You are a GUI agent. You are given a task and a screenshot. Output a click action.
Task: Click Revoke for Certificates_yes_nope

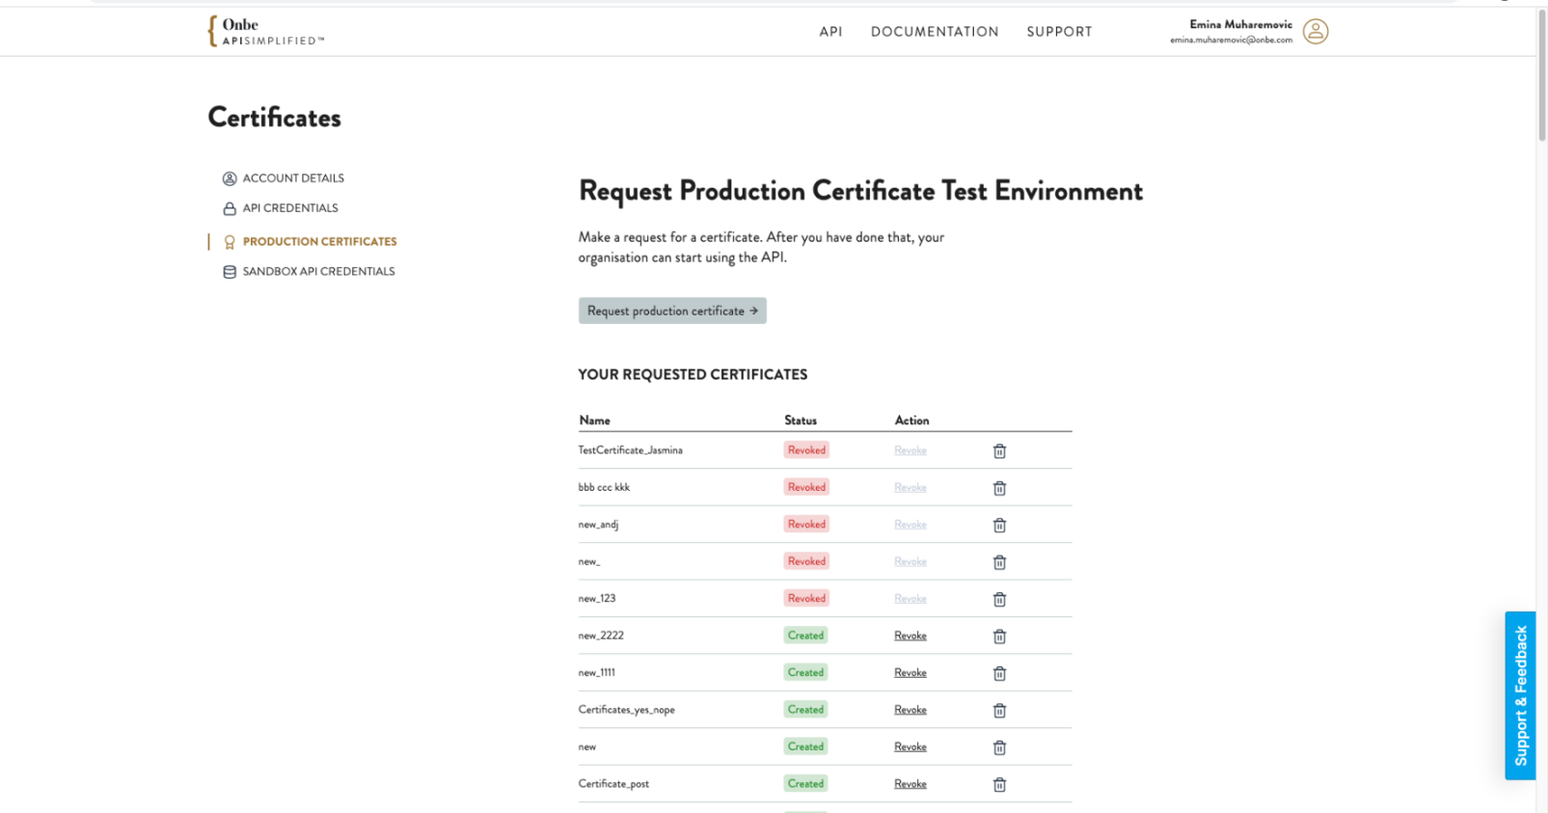910,710
